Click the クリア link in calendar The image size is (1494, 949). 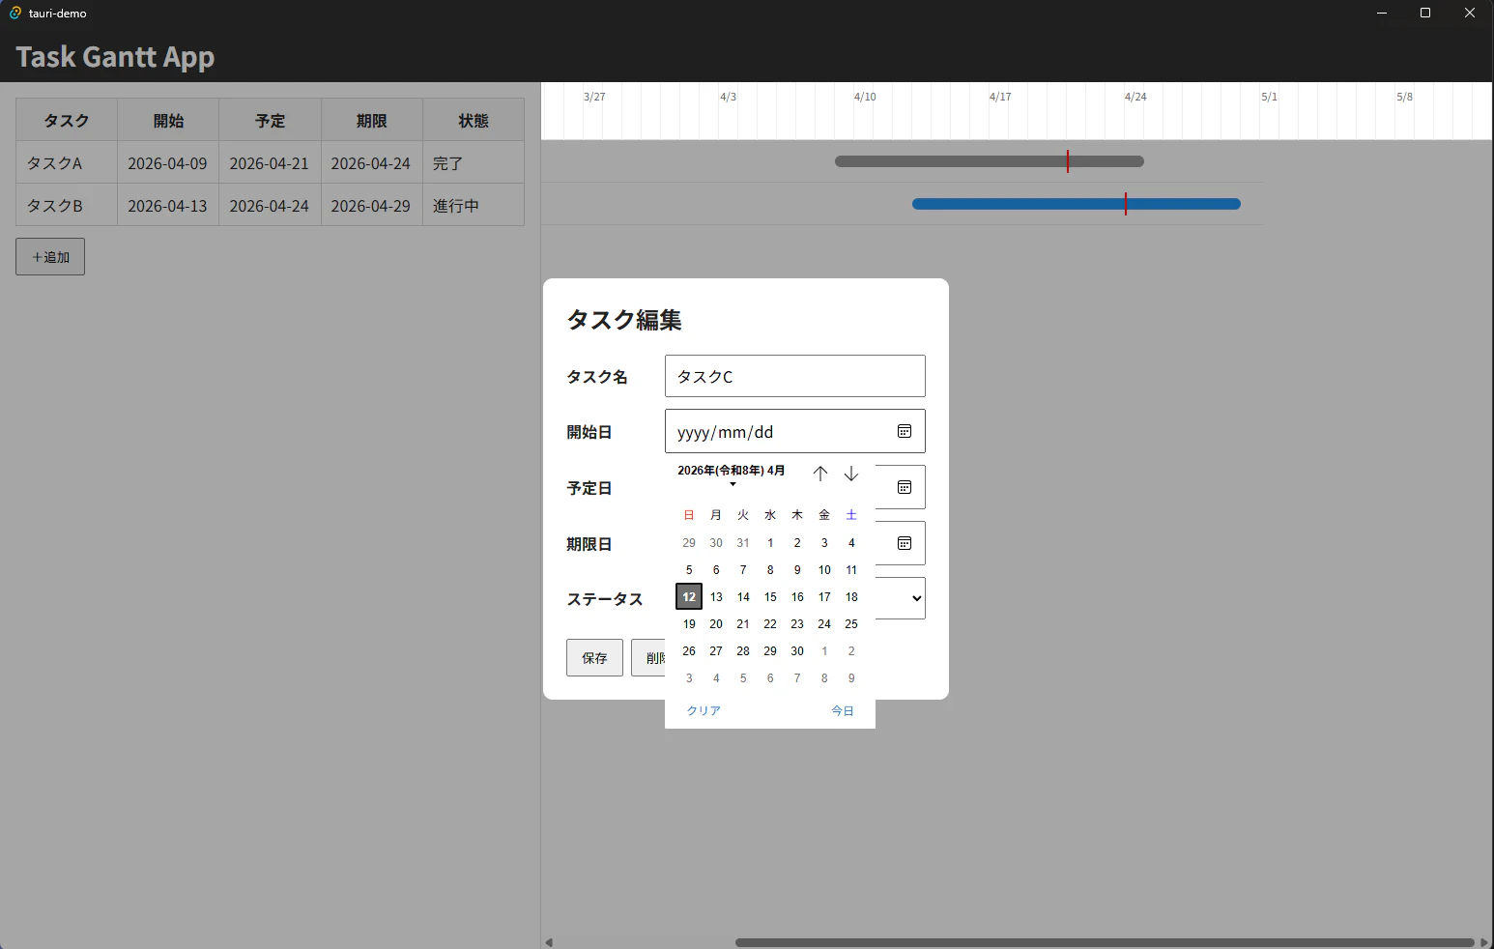point(704,710)
